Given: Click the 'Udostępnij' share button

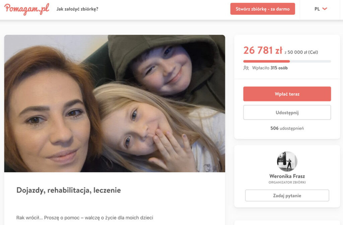Looking at the screenshot, I should [x=287, y=112].
